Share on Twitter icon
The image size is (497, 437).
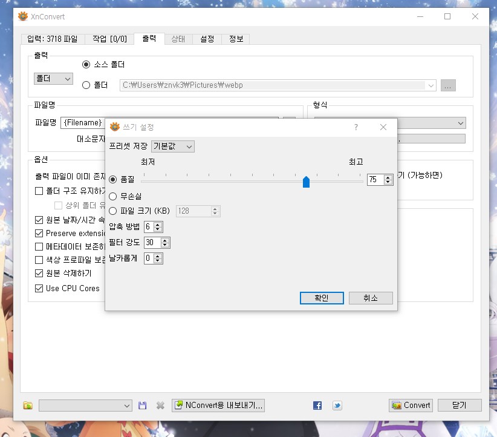(x=337, y=406)
